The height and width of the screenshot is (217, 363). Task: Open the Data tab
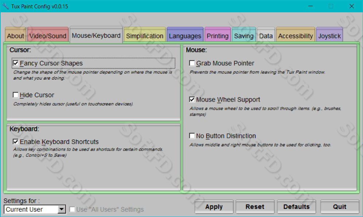click(x=266, y=35)
